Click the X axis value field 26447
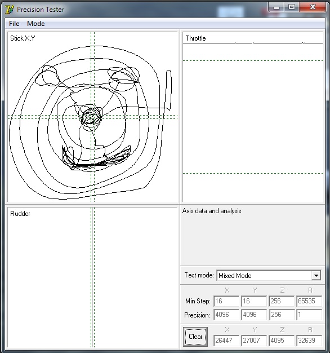330x353 pixels. (x=226, y=341)
